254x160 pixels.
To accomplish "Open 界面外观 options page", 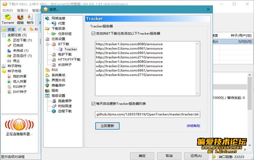I will click(x=58, y=80).
